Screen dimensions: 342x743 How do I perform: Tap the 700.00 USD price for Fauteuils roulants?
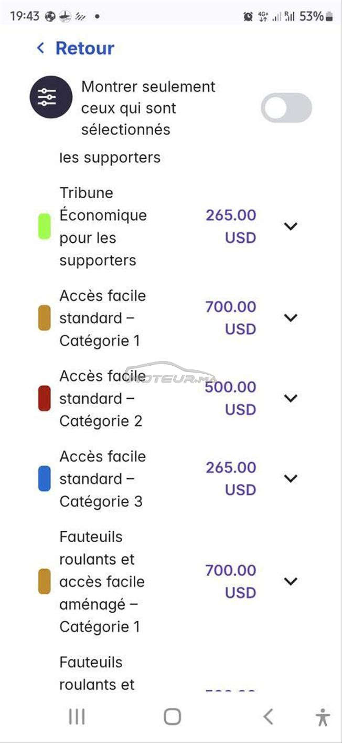coord(231,581)
